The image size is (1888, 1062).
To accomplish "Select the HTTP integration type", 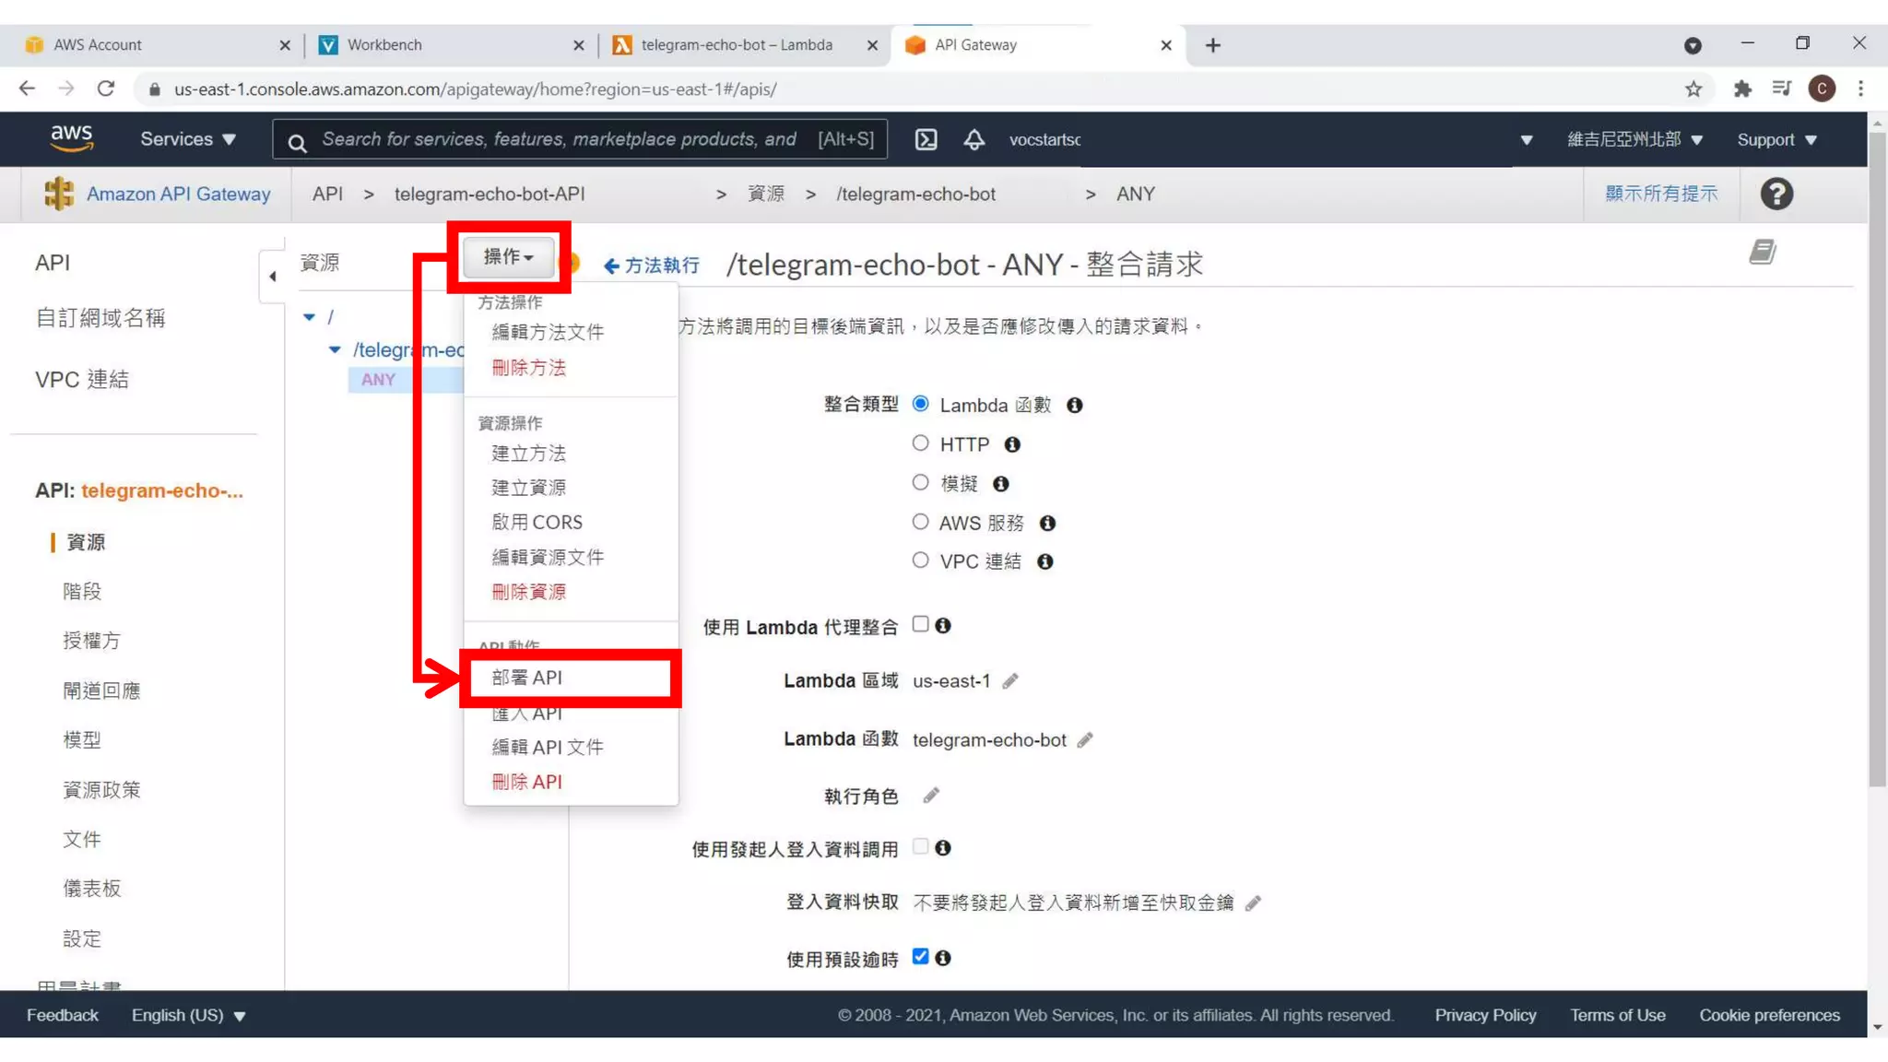I will [920, 443].
